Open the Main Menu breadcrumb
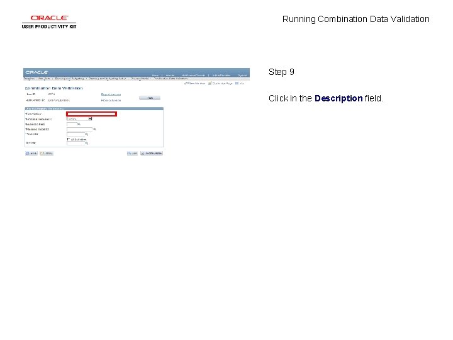 [44, 79]
